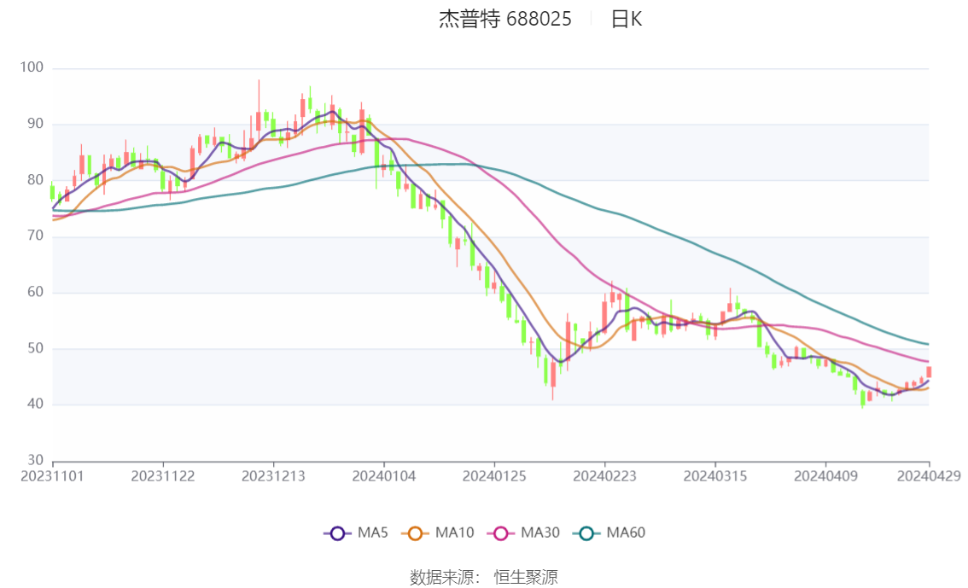Toggle the MA30 pink legend marker

click(x=501, y=533)
